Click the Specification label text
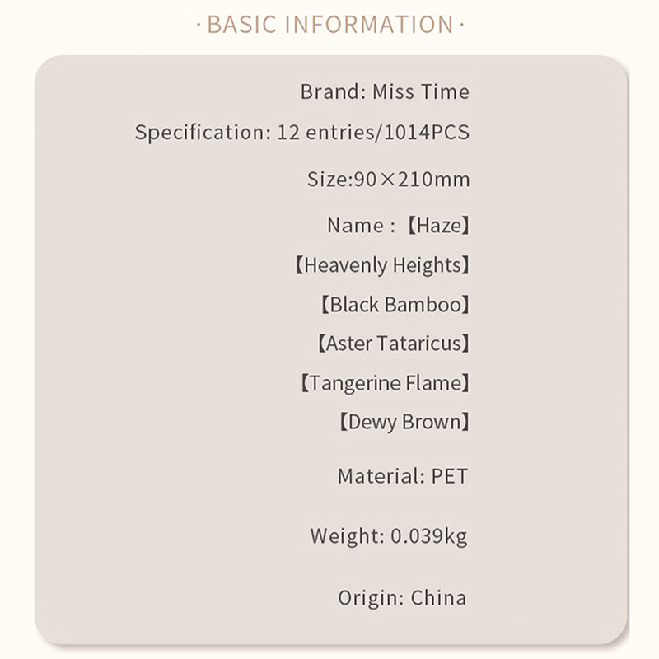659x659 pixels. coord(198,132)
